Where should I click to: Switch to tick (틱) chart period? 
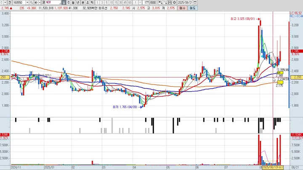click(x=92, y=3)
